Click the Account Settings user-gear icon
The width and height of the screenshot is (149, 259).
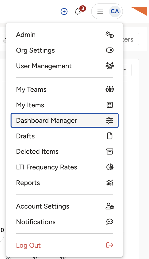pos(110,206)
